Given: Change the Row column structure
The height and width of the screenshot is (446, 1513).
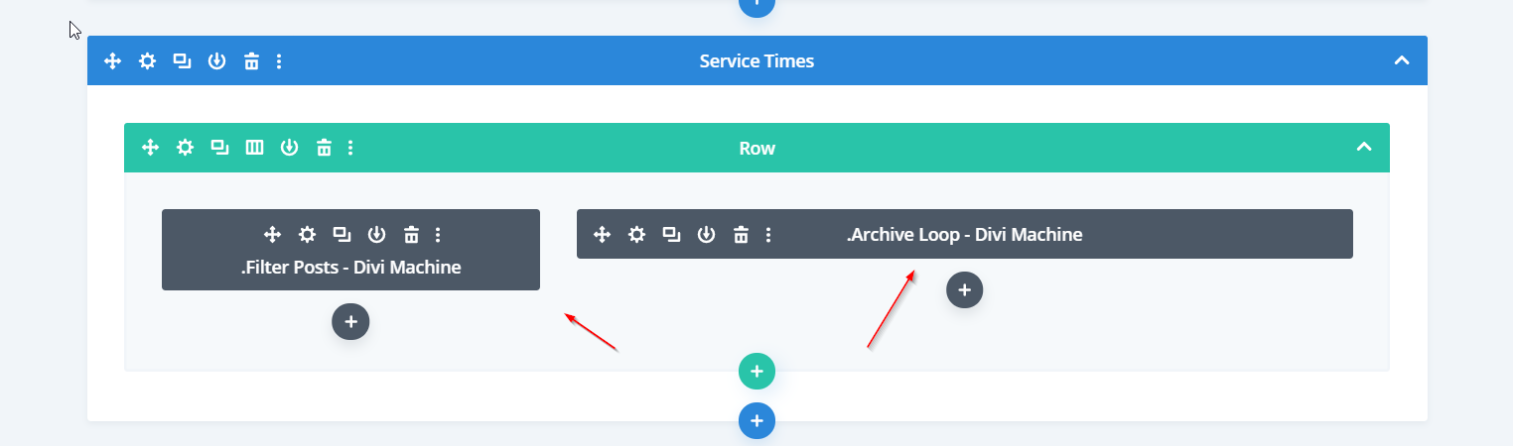Looking at the screenshot, I should coord(254,148).
